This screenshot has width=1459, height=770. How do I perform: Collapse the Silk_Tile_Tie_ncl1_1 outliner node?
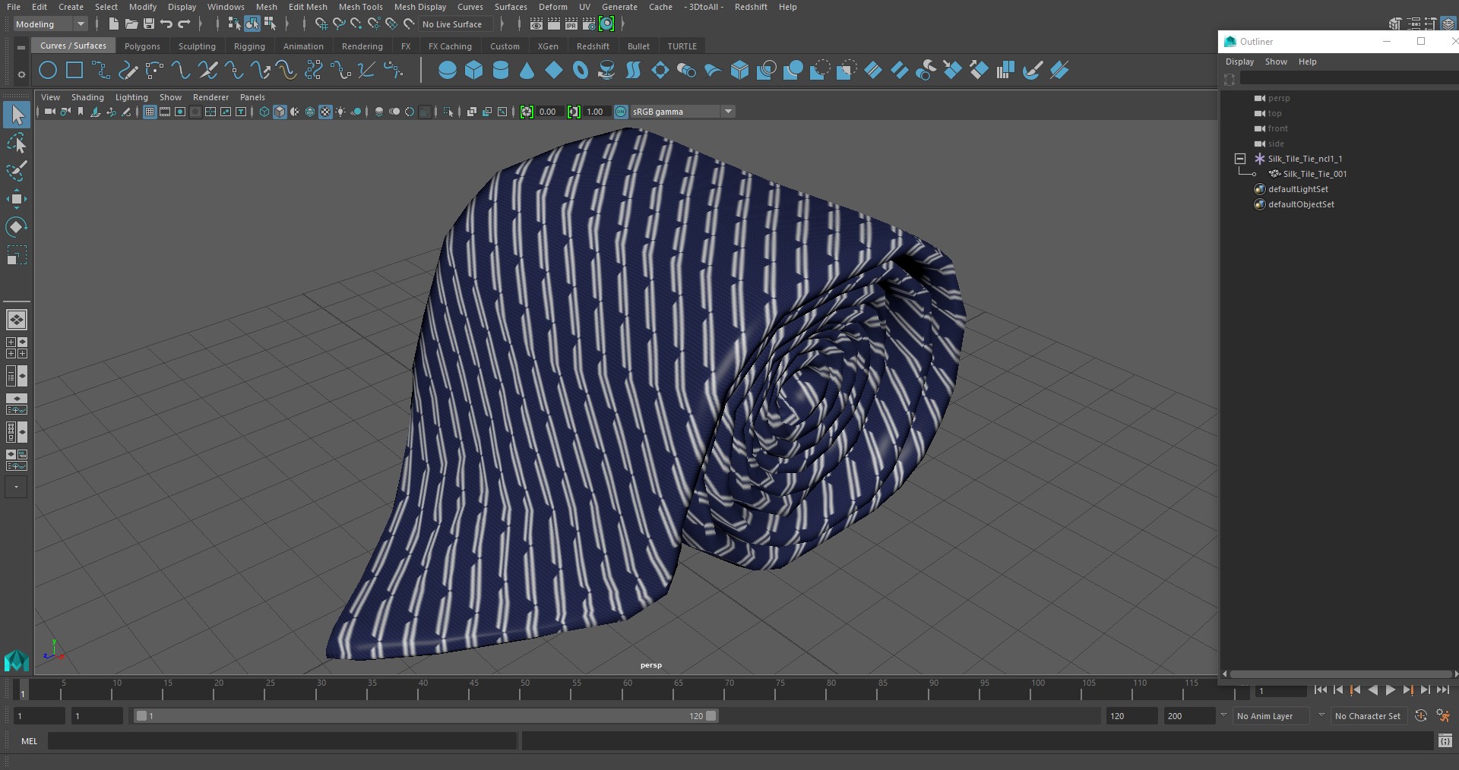tap(1240, 159)
